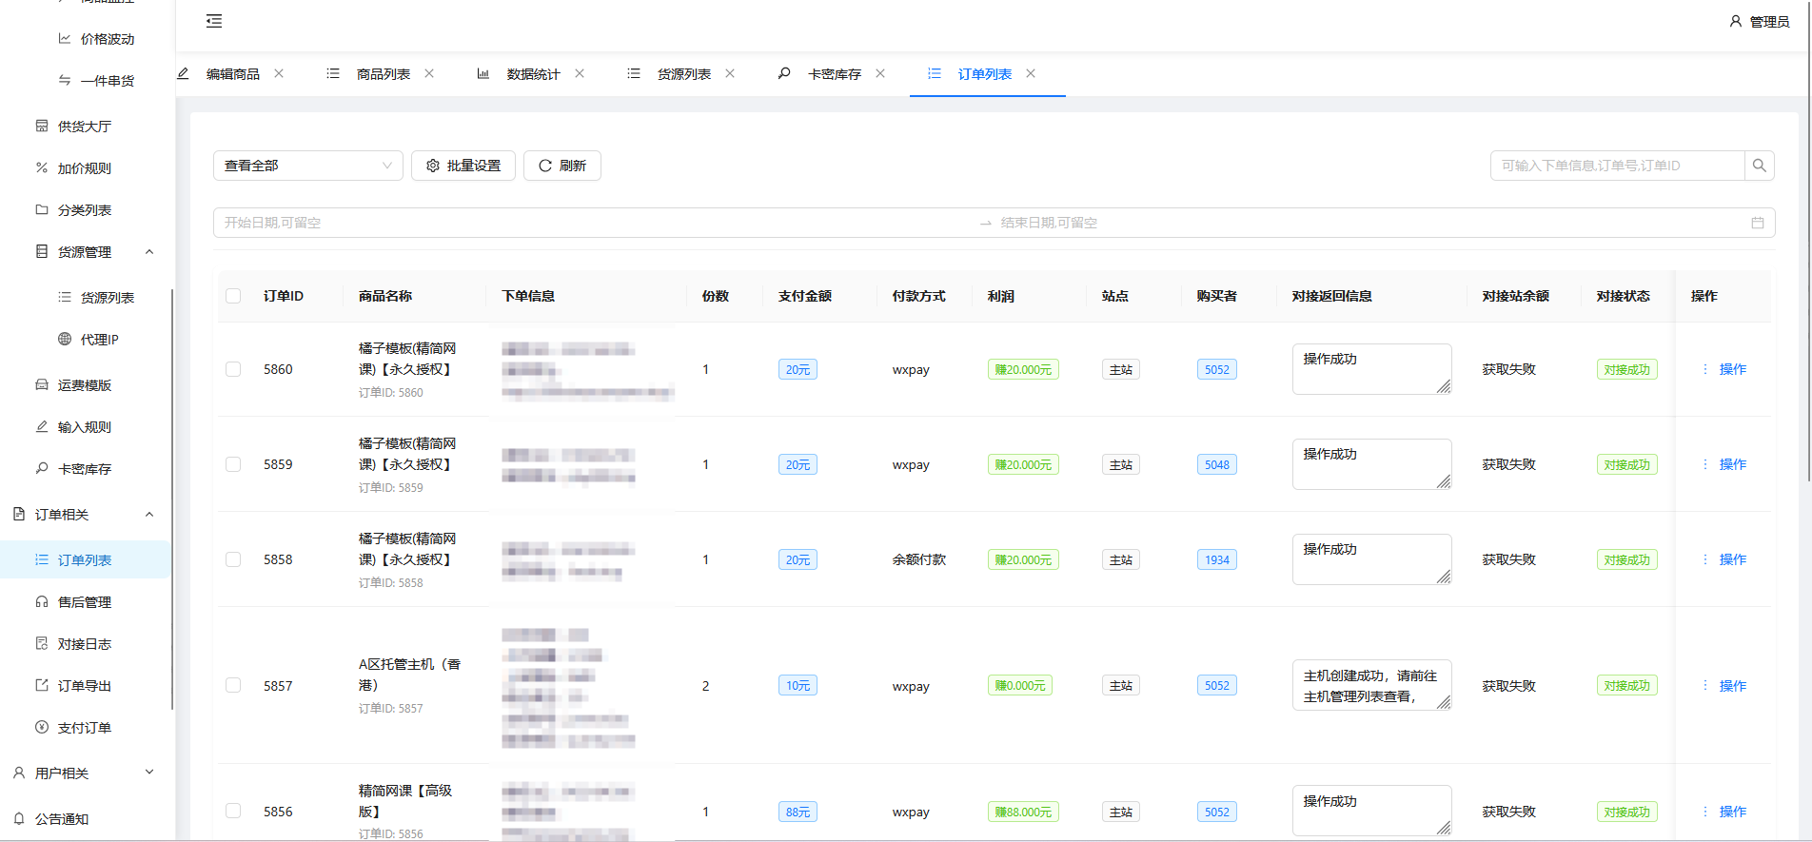Open 公告通知 bell item
This screenshot has height=842, width=1812.
[x=61, y=819]
